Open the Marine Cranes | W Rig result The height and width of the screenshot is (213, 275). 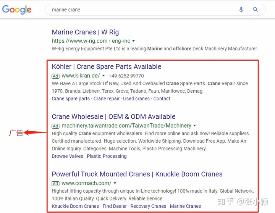pos(85,32)
